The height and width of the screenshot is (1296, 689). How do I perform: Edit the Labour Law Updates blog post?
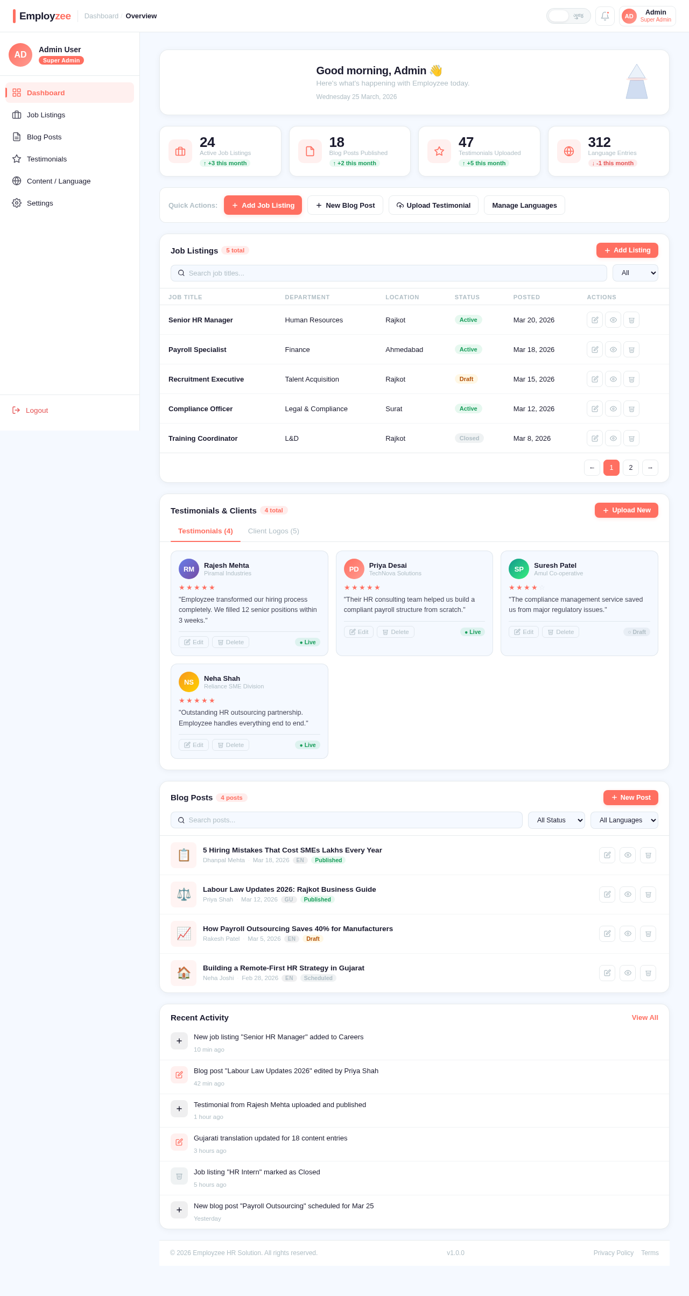pos(607,894)
